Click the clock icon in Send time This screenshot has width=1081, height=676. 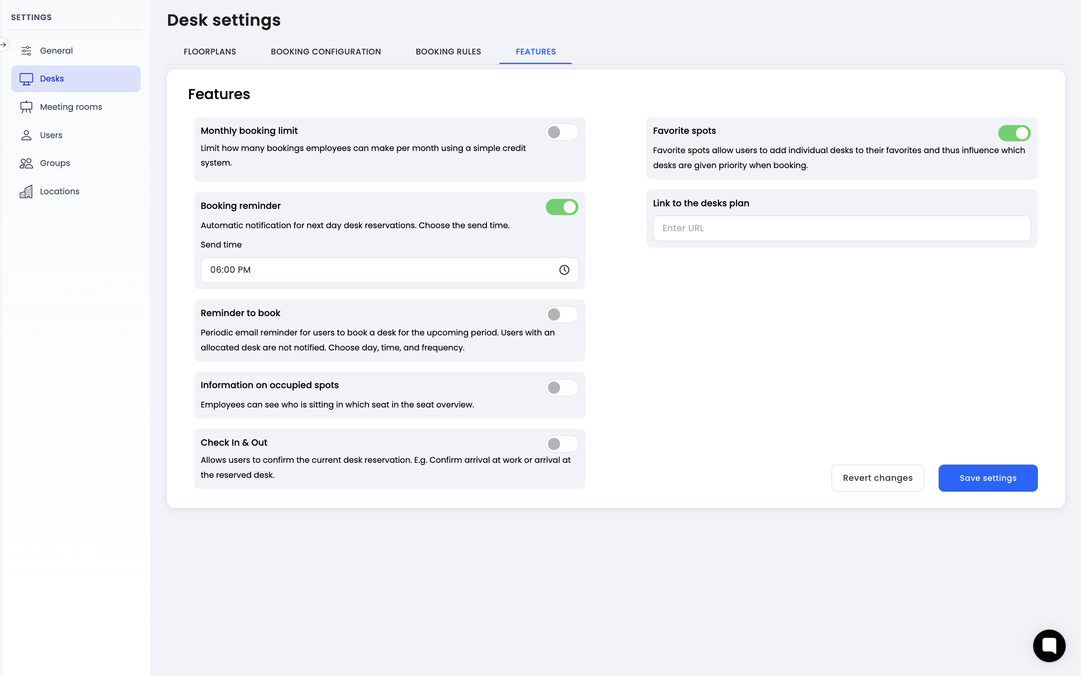click(x=564, y=270)
